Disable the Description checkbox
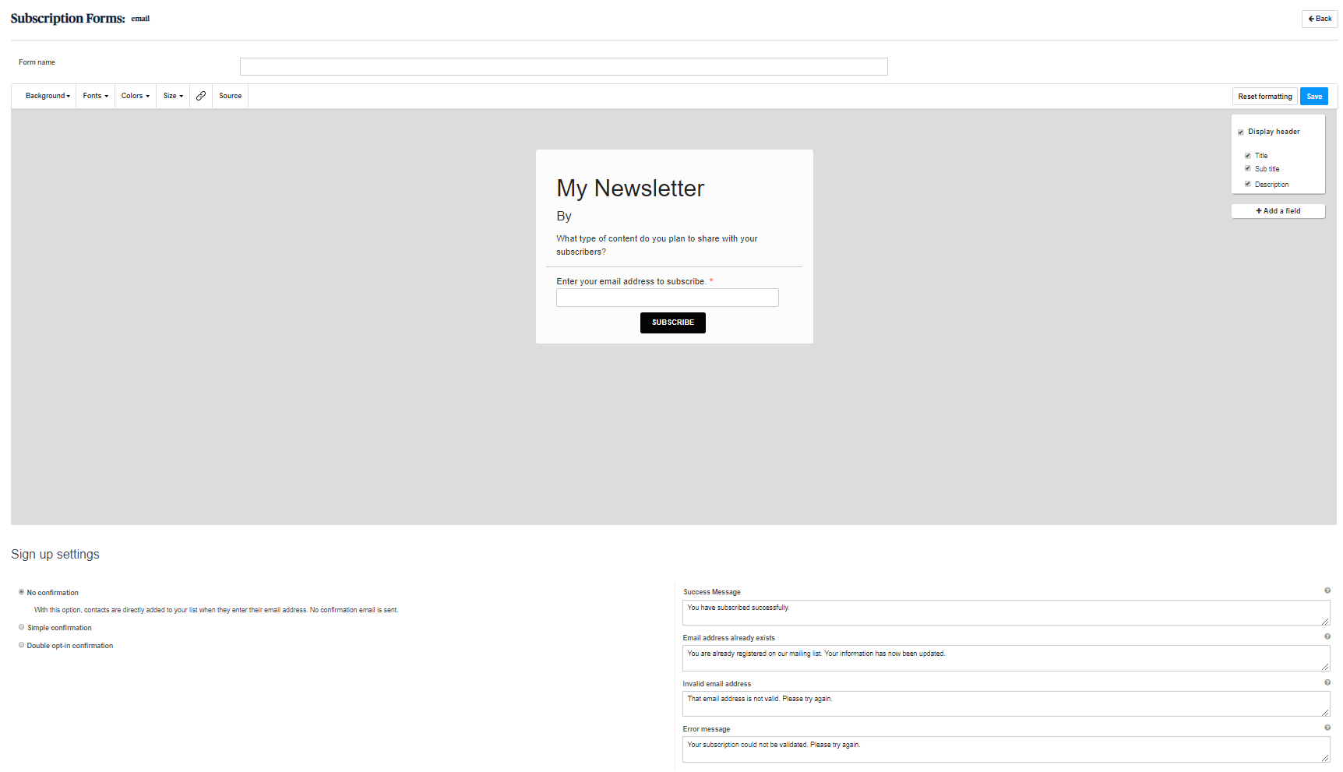The image size is (1343, 772). (x=1248, y=184)
